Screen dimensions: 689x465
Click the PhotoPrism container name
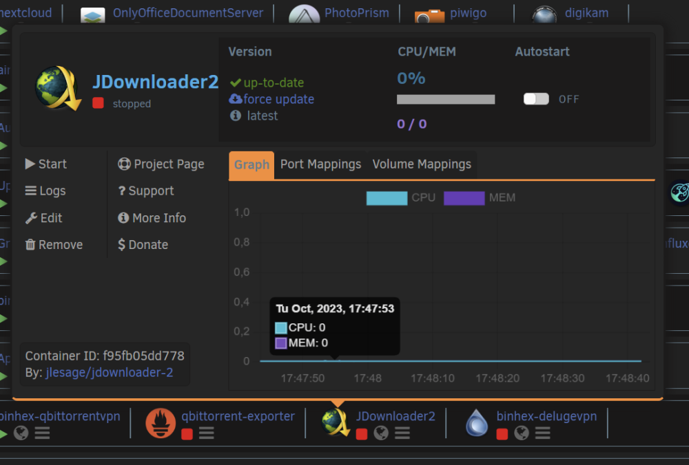[357, 13]
